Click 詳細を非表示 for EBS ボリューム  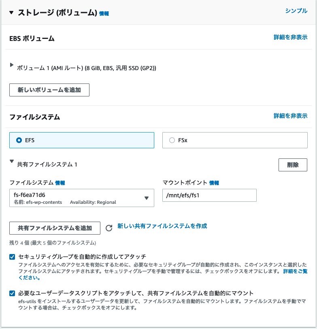click(290, 37)
